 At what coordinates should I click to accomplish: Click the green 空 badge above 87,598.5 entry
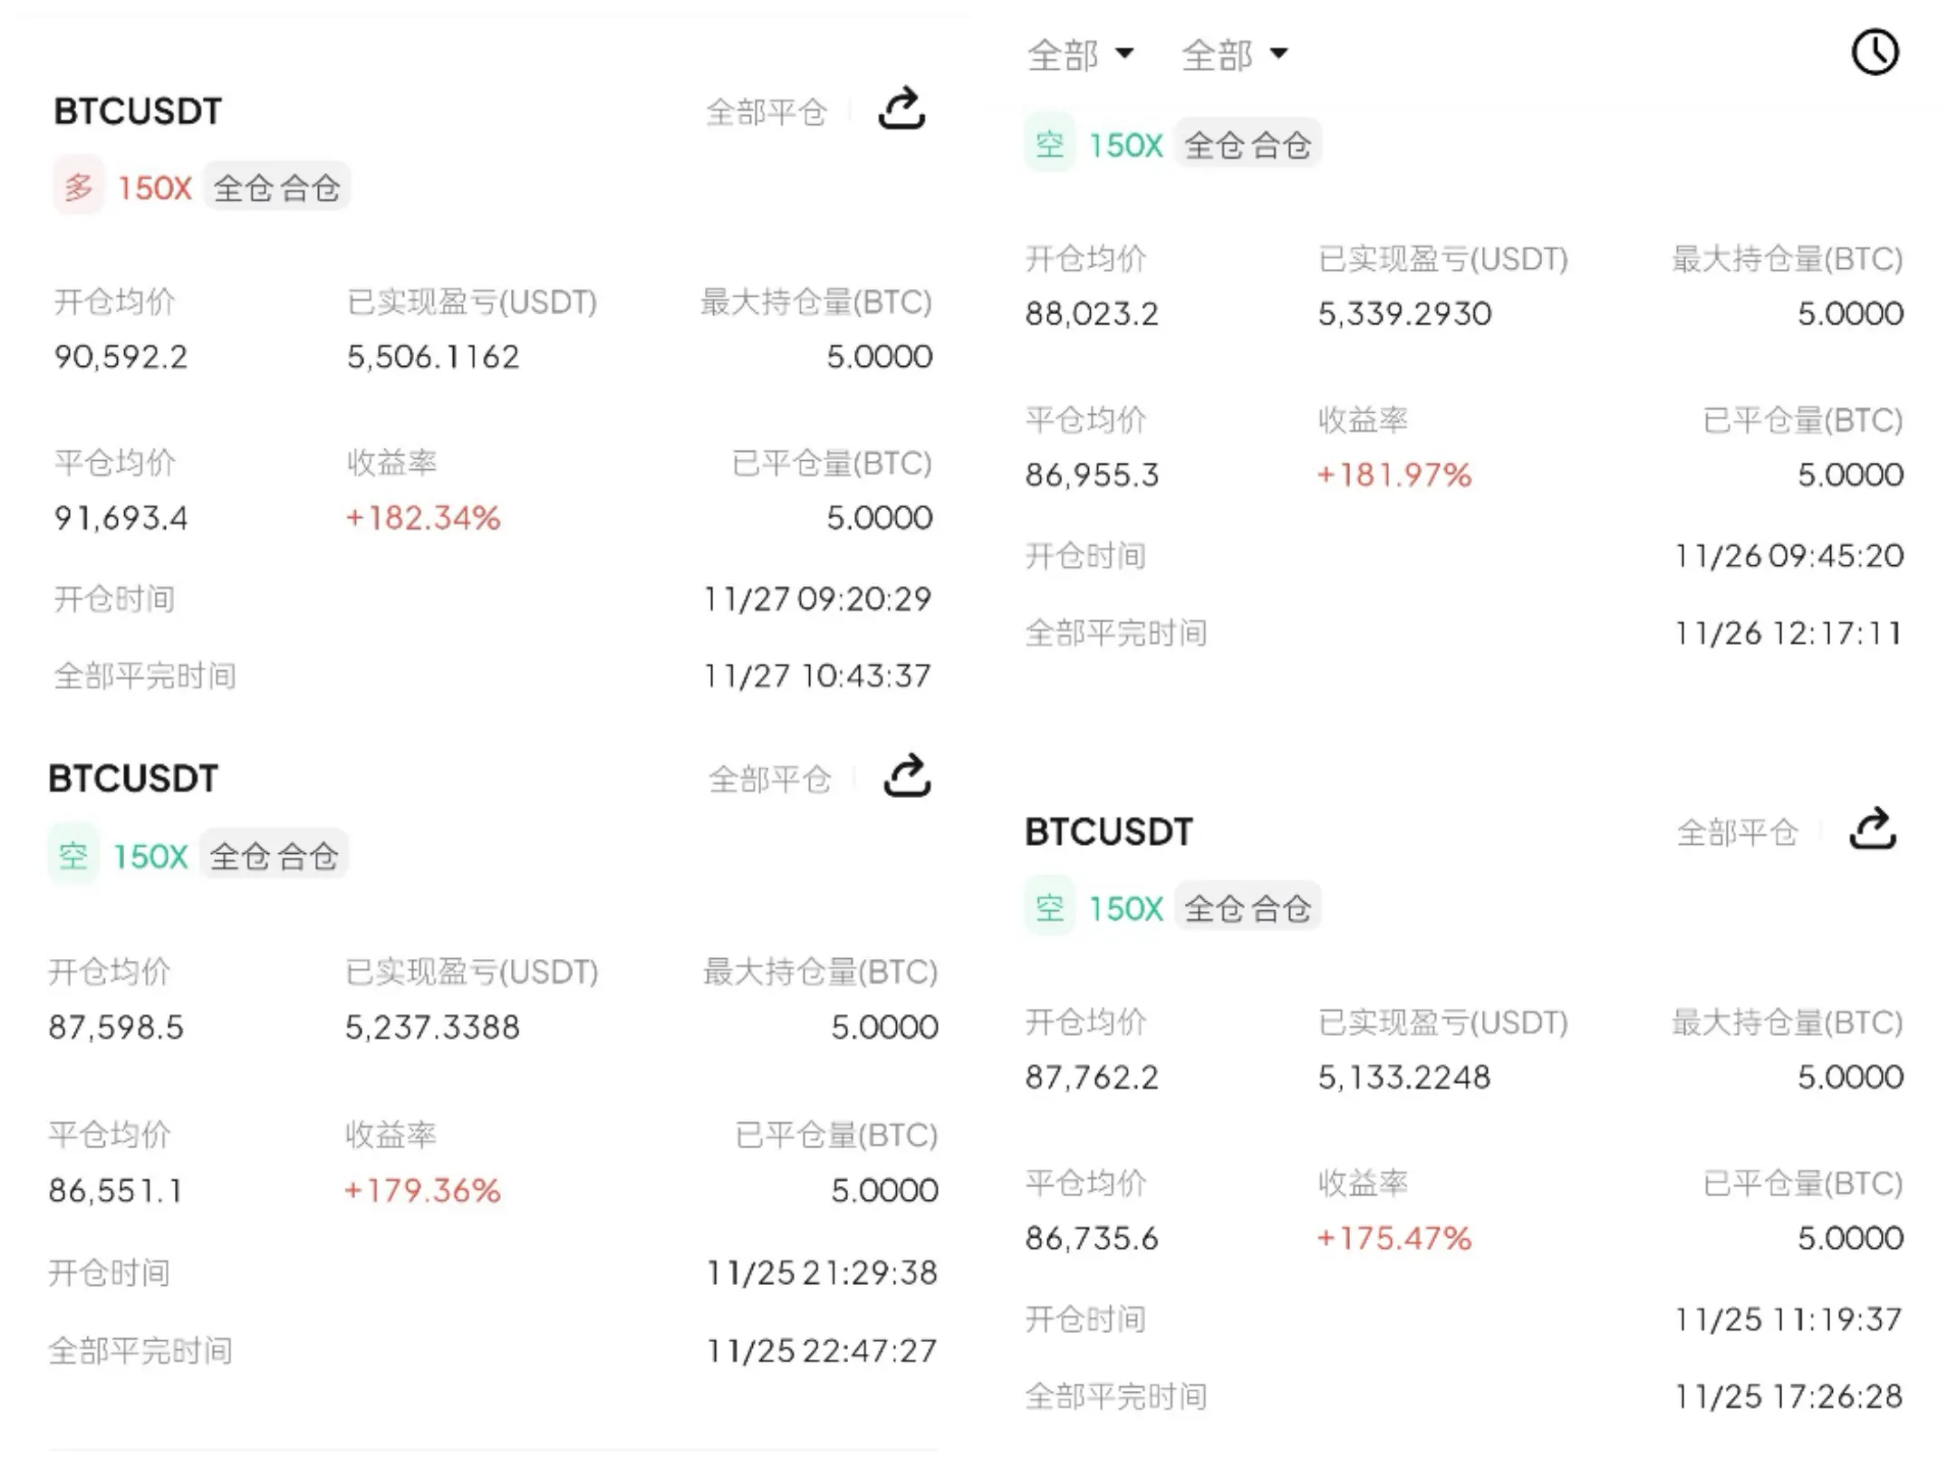(x=73, y=855)
